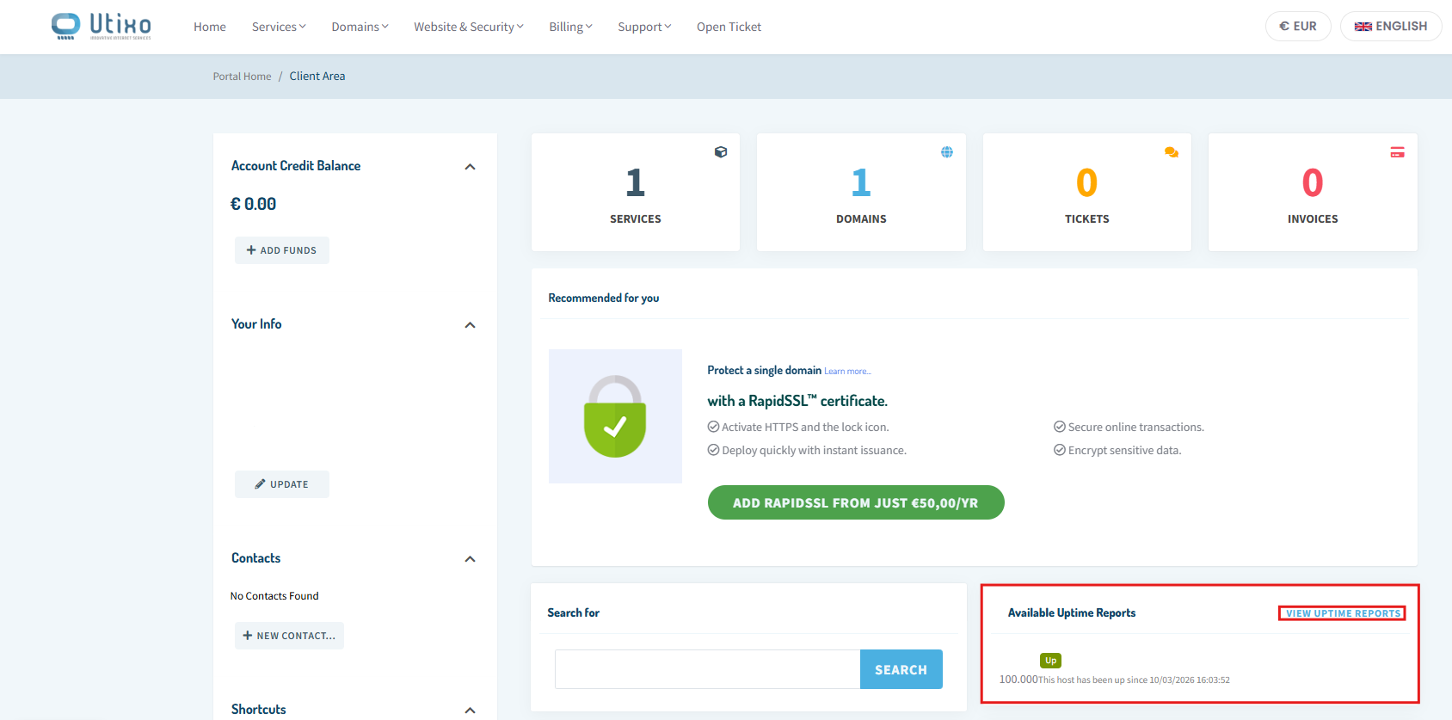Image resolution: width=1452 pixels, height=720 pixels.
Task: Click 'Secure online transactions.' text
Action: 1135,427
